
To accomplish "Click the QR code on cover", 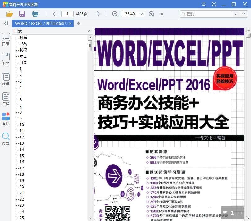I will click(118, 213).
